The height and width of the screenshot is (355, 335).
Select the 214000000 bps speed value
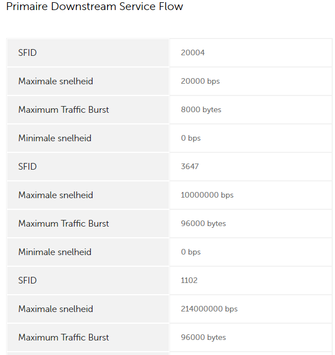(209, 309)
